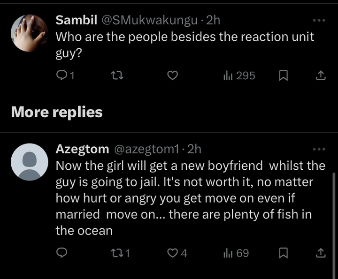
Task: Reply to Sambil's tweet
Action: tap(65, 75)
